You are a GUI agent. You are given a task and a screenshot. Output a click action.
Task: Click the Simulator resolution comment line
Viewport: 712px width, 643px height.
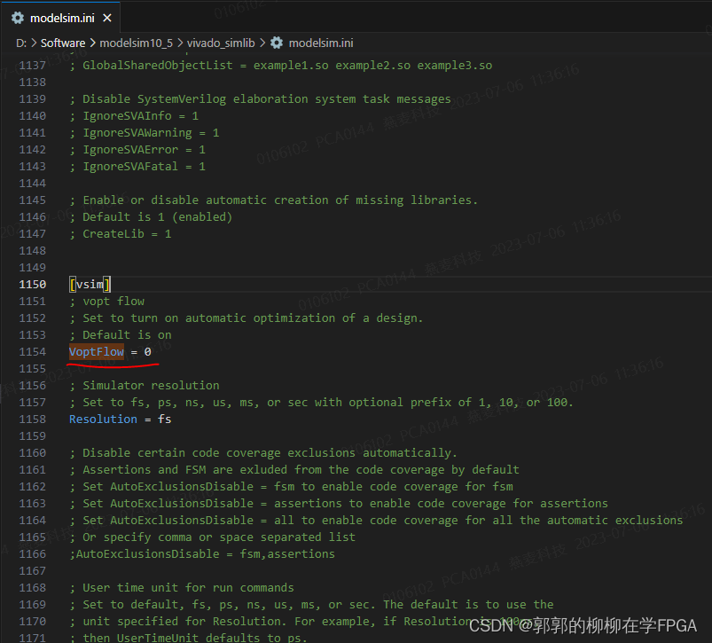click(144, 385)
